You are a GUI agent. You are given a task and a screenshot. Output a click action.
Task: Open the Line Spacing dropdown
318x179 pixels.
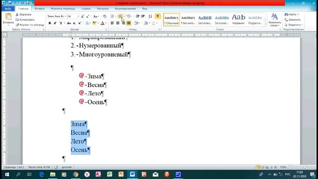click(137, 23)
